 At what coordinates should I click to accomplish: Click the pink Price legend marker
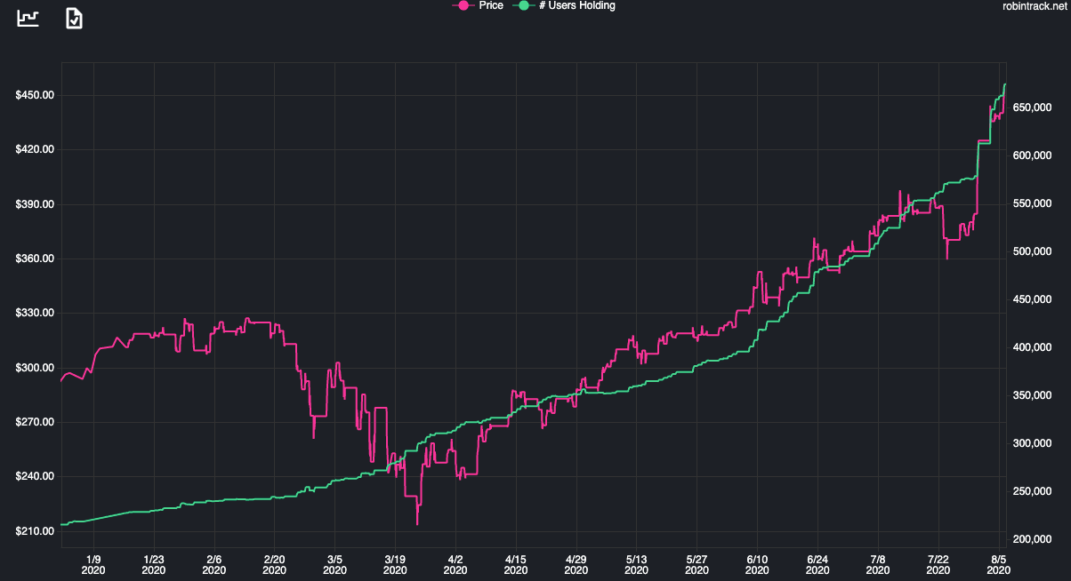tap(463, 5)
